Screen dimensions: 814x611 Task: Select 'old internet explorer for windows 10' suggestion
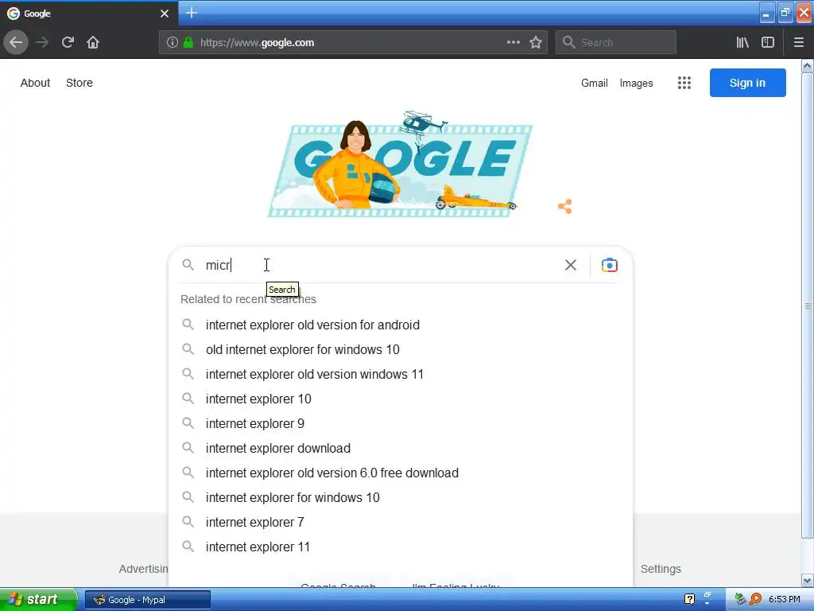pos(401,350)
